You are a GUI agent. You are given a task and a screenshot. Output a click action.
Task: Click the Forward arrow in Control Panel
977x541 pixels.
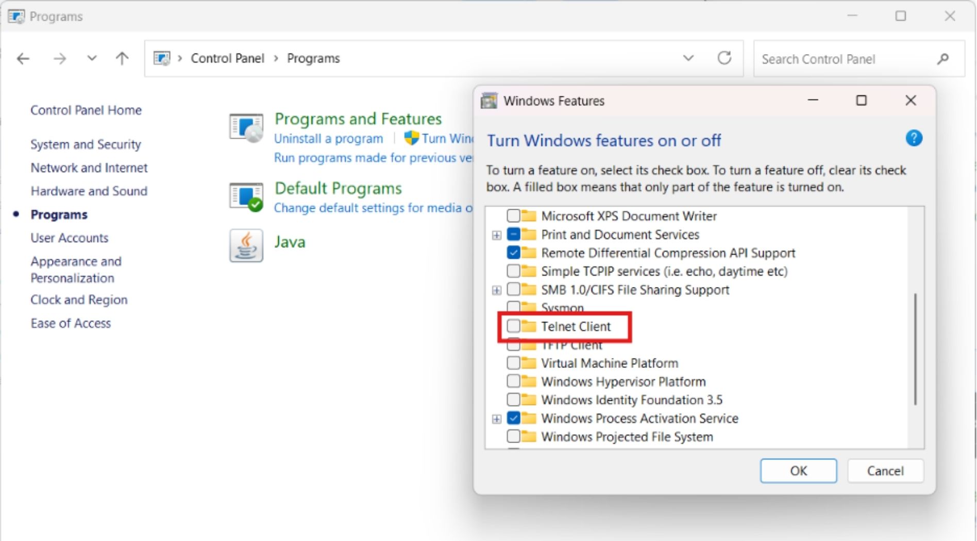point(60,59)
